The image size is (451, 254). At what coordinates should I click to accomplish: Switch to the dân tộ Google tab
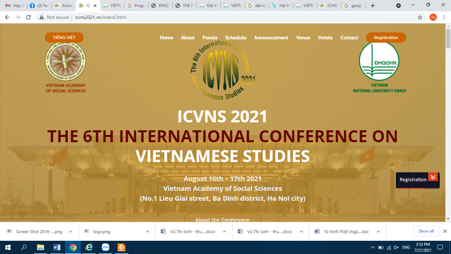[257, 6]
